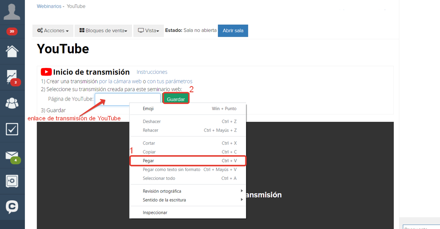Viewport: 440px width, 229px height.
Task: Open the users group icon in sidebar
Action: (12, 103)
